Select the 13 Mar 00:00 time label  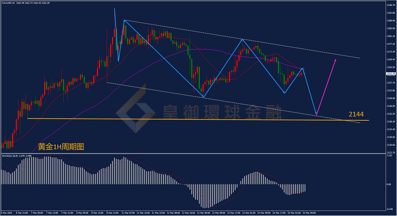[204, 213]
